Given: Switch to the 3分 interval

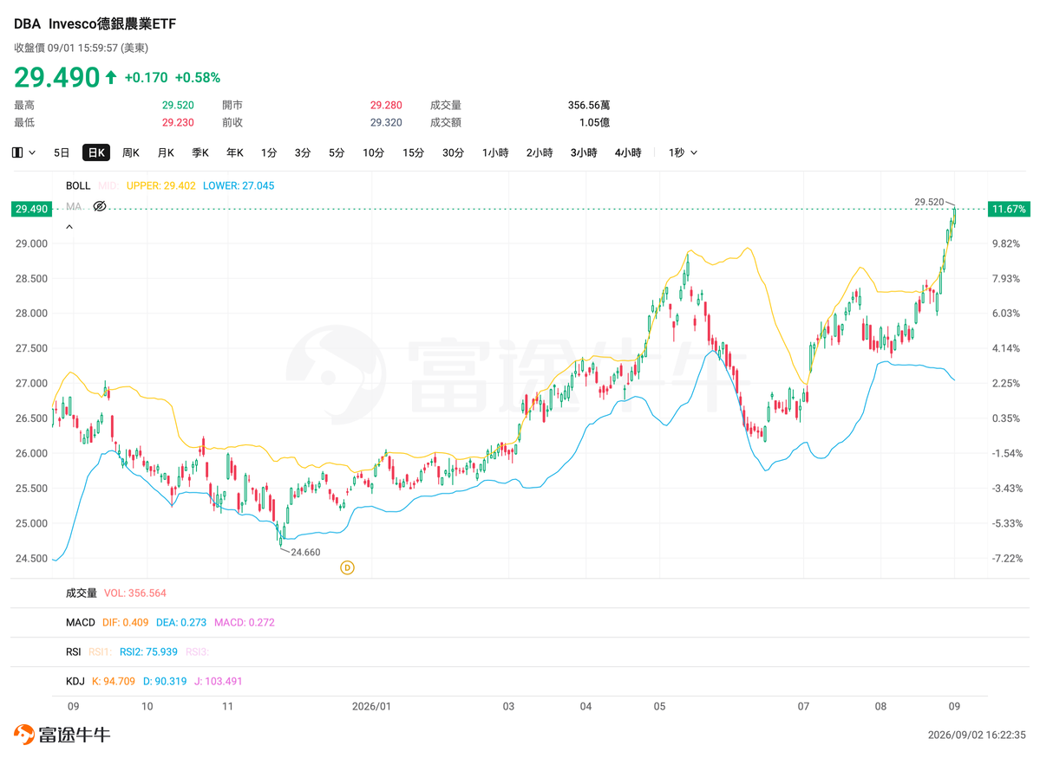Looking at the screenshot, I should 303,152.
